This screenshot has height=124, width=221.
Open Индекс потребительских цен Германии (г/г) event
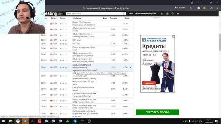[84, 106]
